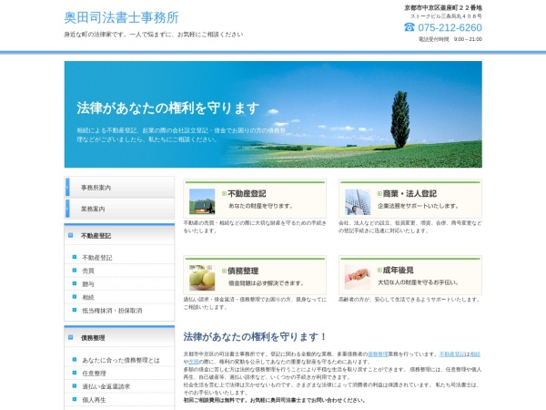Click the bullet icon next to 任意整理
The width and height of the screenshot is (546, 410).
tap(75, 373)
